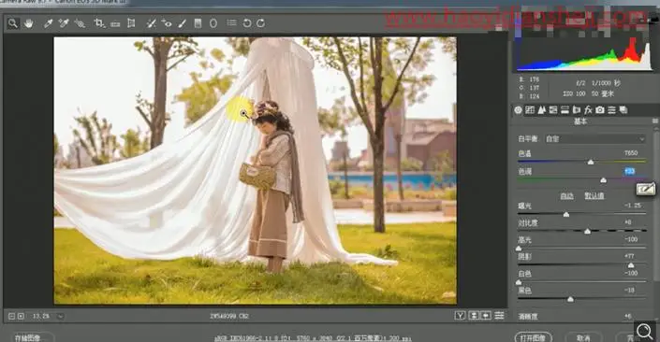Open the zoom level dropdown
This screenshot has width=660, height=342.
tap(60, 316)
